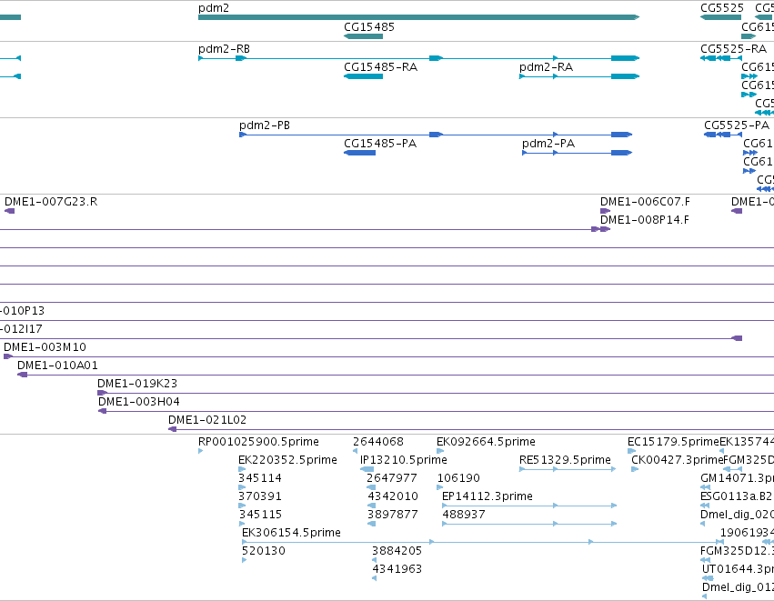
Task: Click the DME1-019K23 BAC label
Action: [137, 384]
